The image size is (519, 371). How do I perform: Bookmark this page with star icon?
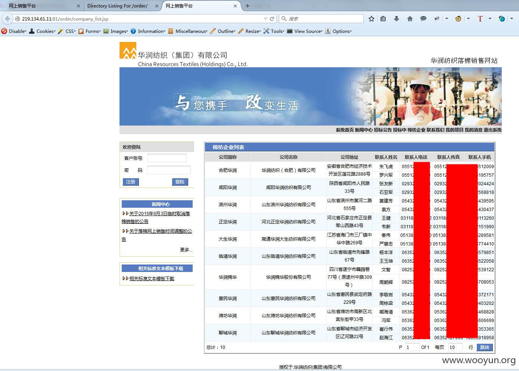tap(371, 19)
